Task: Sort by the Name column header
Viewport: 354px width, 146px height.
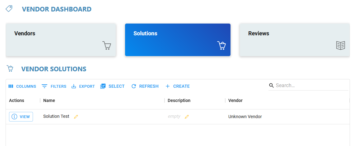Action: click(x=49, y=100)
